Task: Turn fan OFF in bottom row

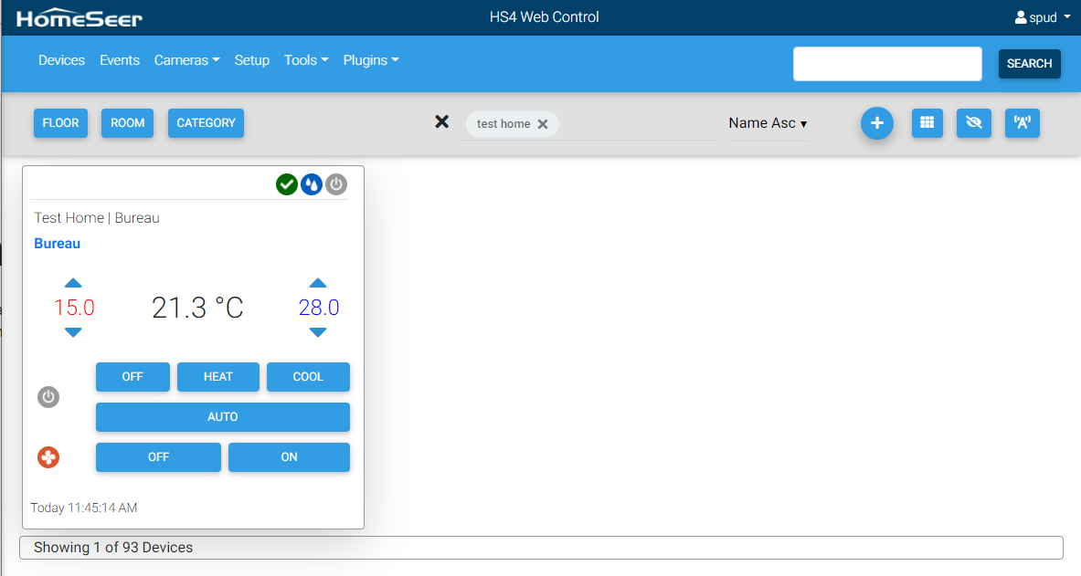Action: coord(158,457)
